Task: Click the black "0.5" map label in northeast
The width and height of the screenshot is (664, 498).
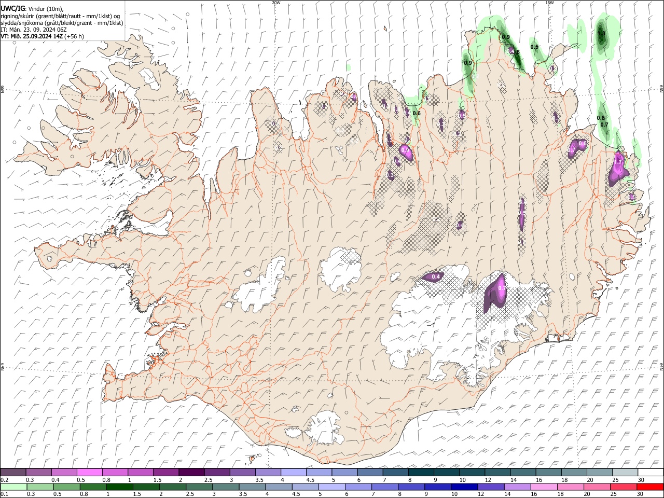Action: click(x=534, y=47)
